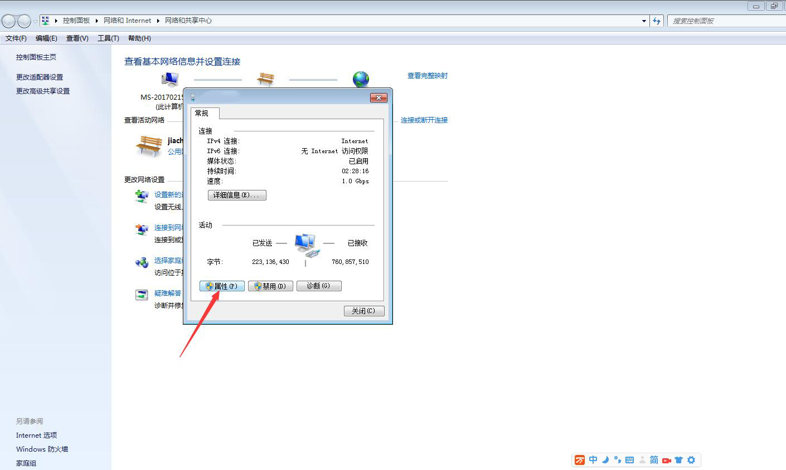
Task: Open IME settings gear icon
Action: pos(691,460)
